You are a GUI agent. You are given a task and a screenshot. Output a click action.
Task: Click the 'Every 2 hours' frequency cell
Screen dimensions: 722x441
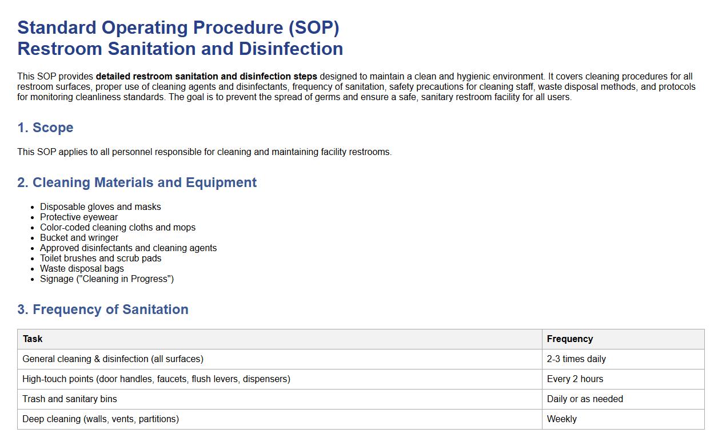[x=575, y=379]
